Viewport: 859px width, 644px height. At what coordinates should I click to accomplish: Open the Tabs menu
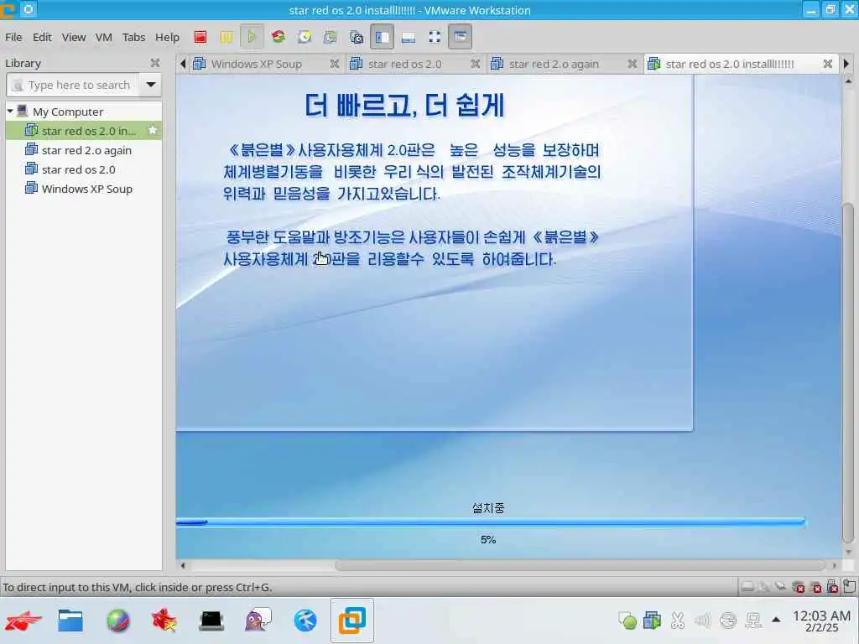(133, 37)
